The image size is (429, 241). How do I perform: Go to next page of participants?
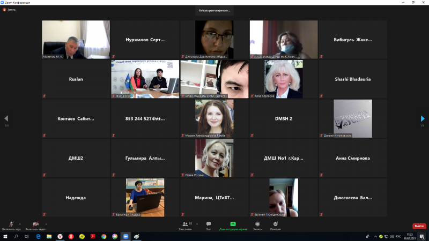pos(423,119)
